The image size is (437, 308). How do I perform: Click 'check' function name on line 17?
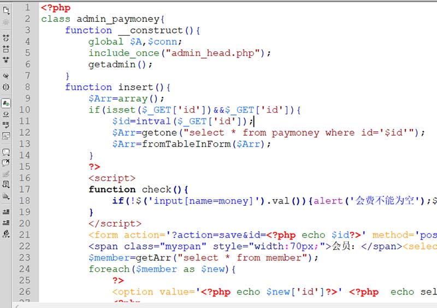(x=157, y=189)
